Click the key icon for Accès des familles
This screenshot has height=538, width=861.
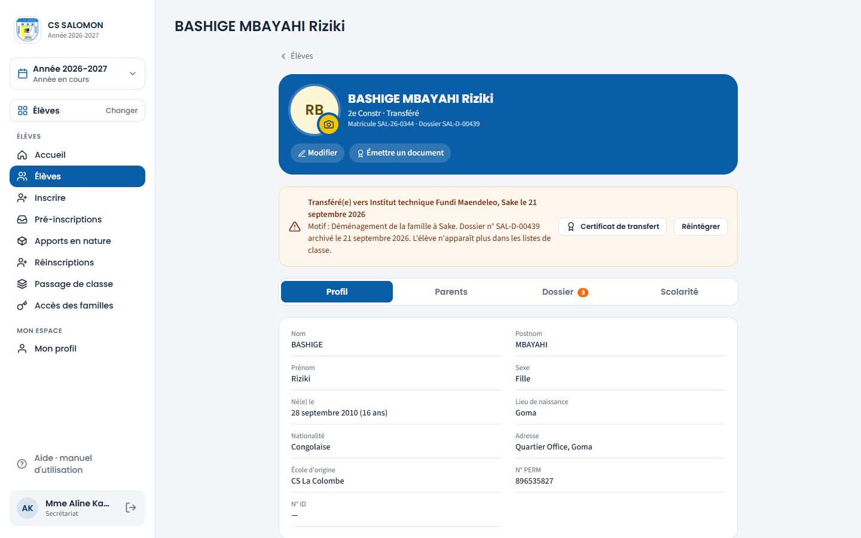tap(22, 305)
